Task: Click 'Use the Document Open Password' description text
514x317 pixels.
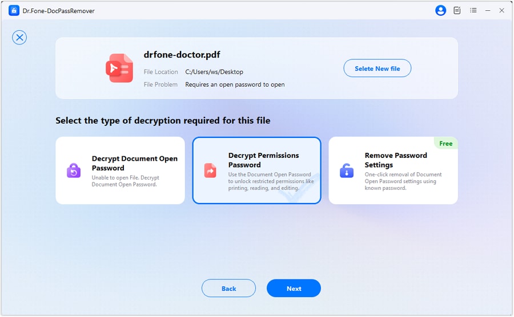Action: (x=271, y=181)
